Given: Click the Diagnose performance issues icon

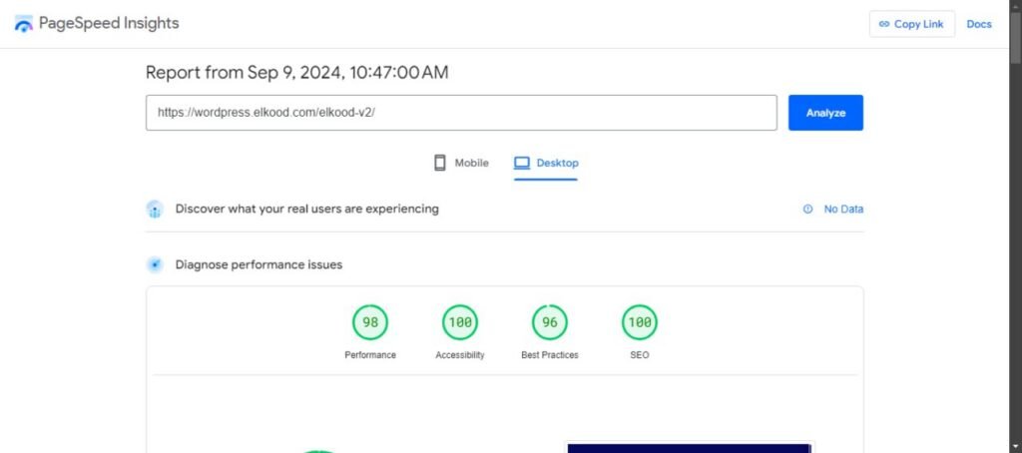Looking at the screenshot, I should point(155,264).
